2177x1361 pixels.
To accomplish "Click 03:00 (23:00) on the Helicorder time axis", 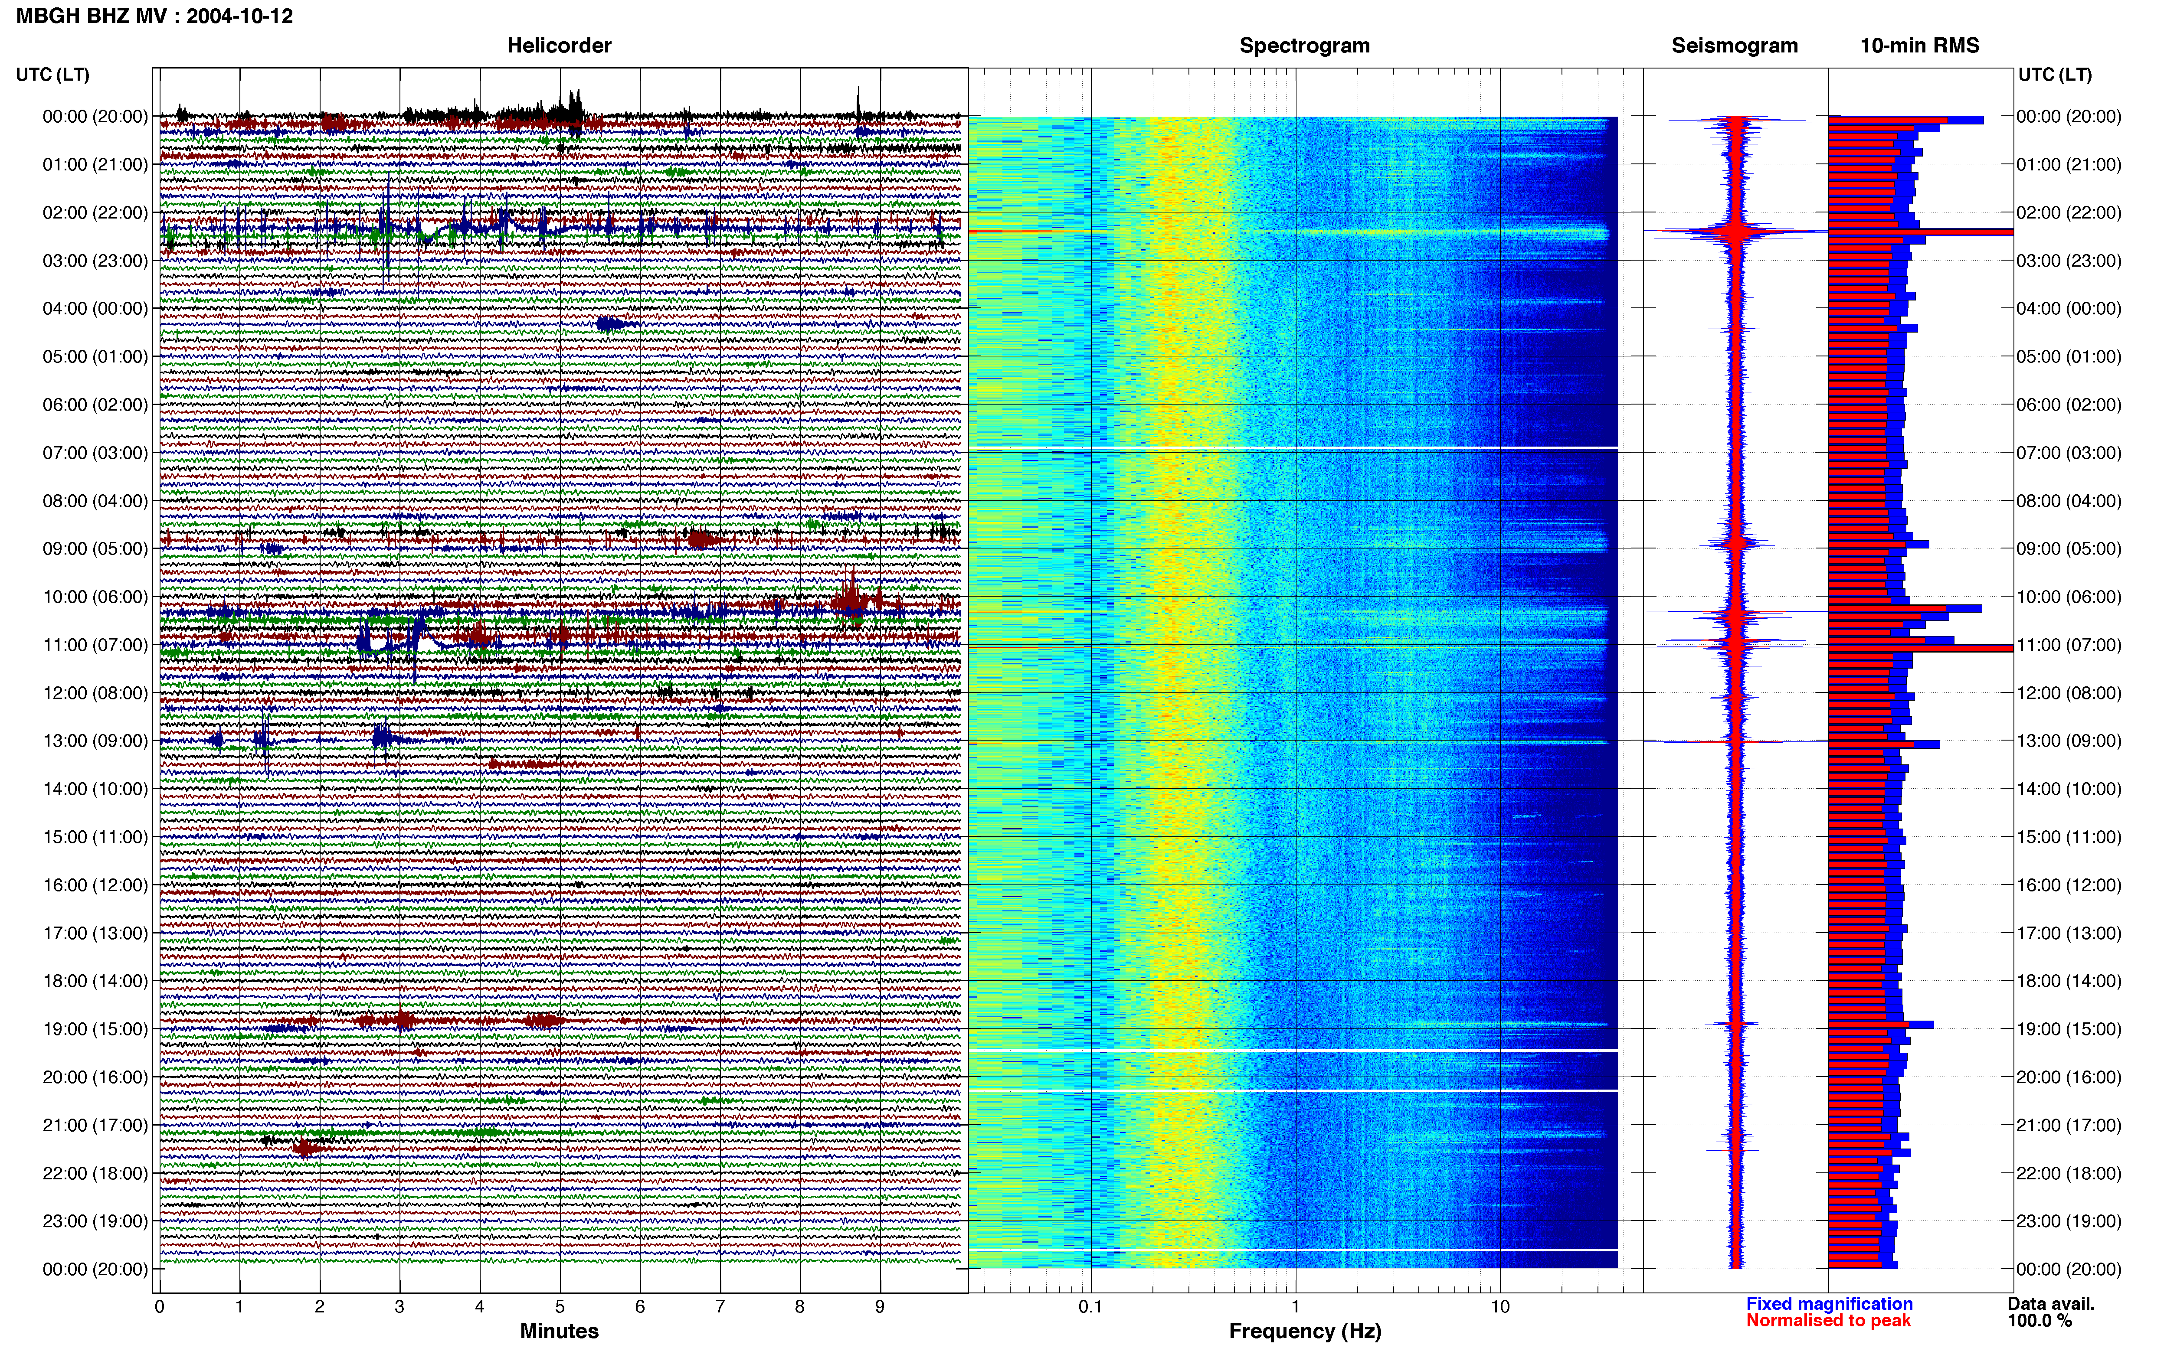I will pyautogui.click(x=95, y=261).
